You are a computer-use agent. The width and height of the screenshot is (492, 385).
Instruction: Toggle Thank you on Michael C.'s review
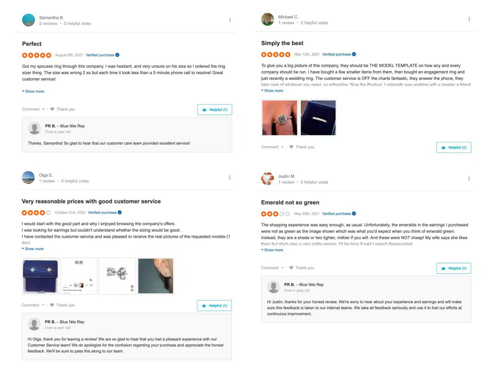coord(305,147)
